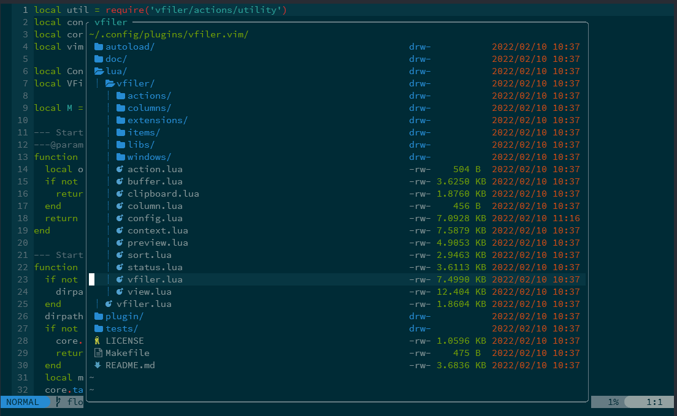
Task: Select the vfiler.lua 1.8604 KB file name
Action: [143, 304]
